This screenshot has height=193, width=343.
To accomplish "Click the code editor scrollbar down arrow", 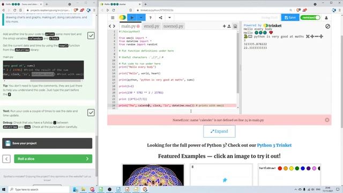I will (238, 107).
